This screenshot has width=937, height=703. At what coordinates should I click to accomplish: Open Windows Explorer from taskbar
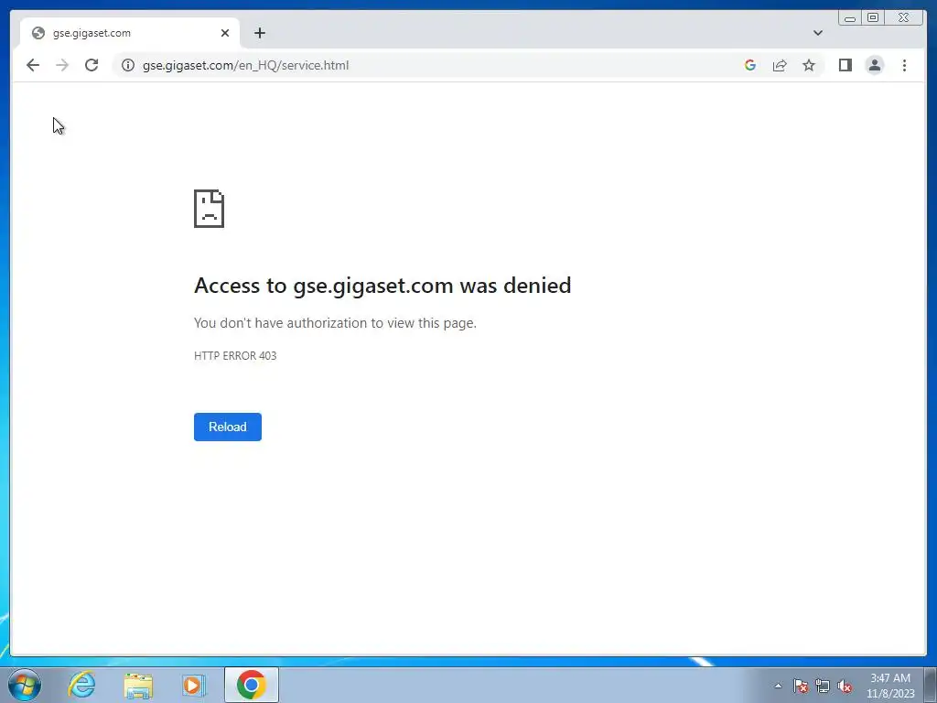pyautogui.click(x=138, y=685)
